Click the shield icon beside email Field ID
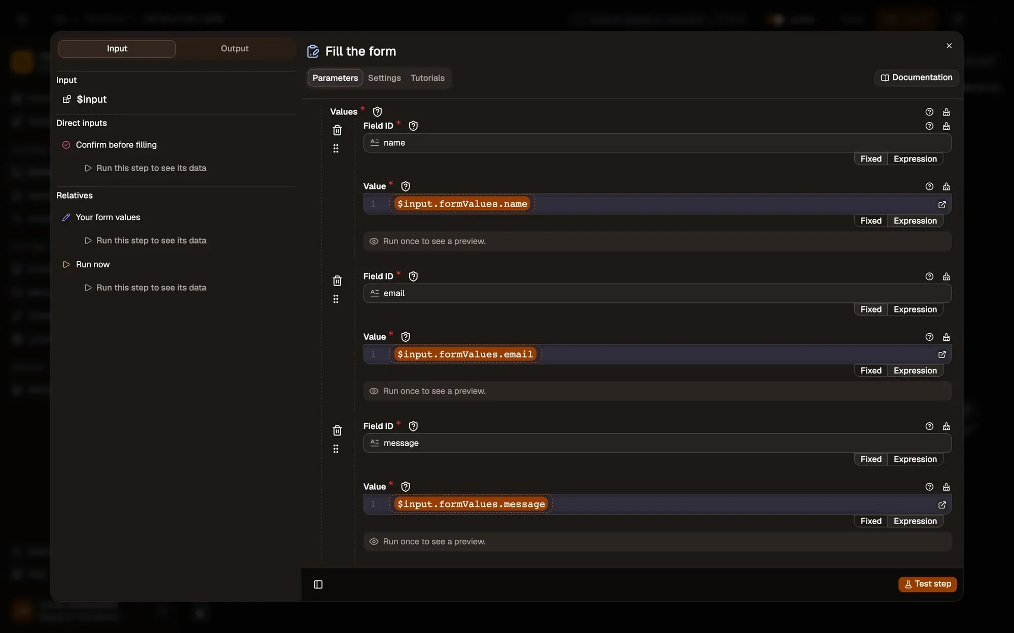Image resolution: width=1014 pixels, height=633 pixels. [x=413, y=276]
